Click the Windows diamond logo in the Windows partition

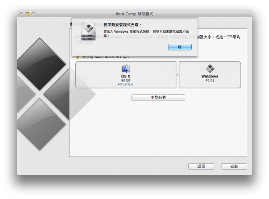210,69
